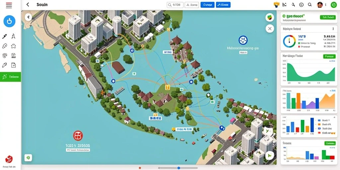340x170 pixels.
Task: Open the three-dot menu beside the profile avatar
Action: pos(325,5)
